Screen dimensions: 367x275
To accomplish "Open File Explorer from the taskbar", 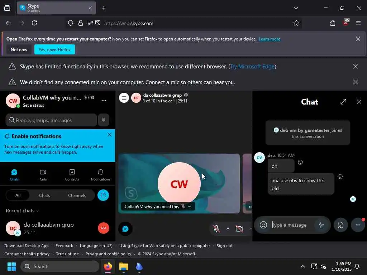I will pos(123,266).
